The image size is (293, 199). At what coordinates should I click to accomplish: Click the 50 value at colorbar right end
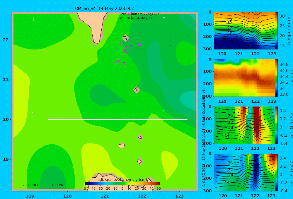click(x=159, y=188)
